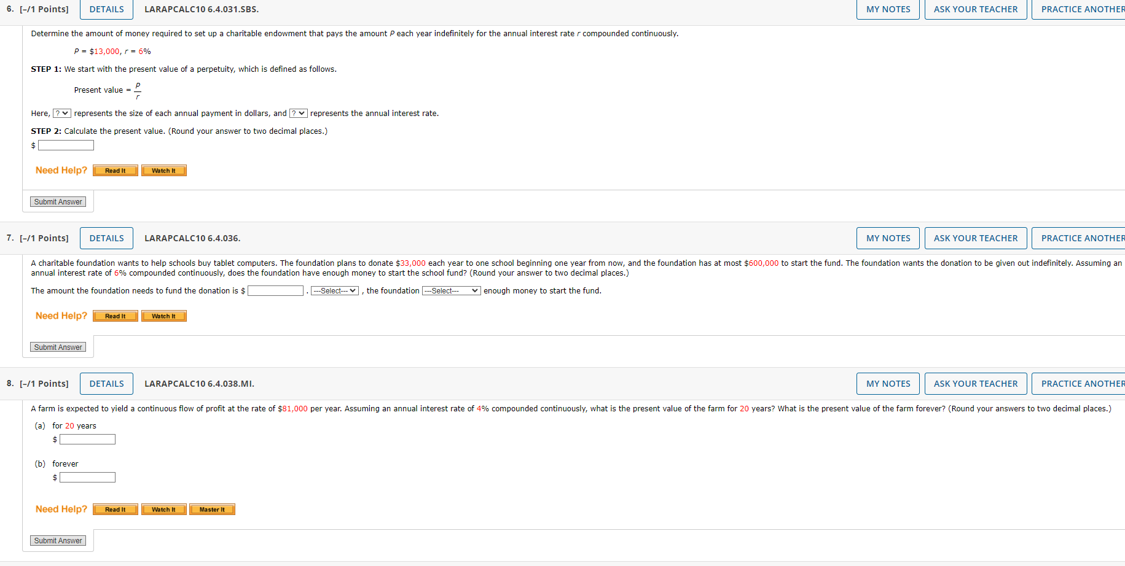Click Watch It for question 6
Viewport: 1125px width, 566px height.
163,170
